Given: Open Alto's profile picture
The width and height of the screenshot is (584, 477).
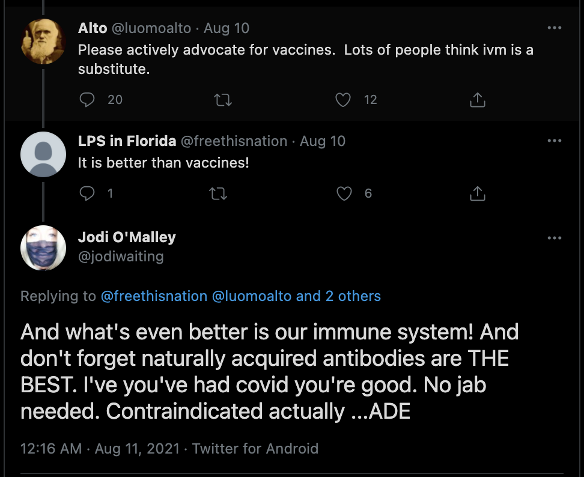Looking at the screenshot, I should (x=43, y=41).
